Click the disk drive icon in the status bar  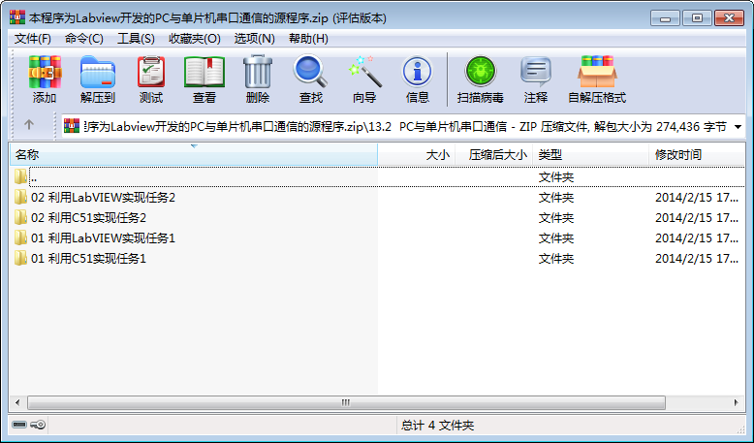tap(19, 425)
